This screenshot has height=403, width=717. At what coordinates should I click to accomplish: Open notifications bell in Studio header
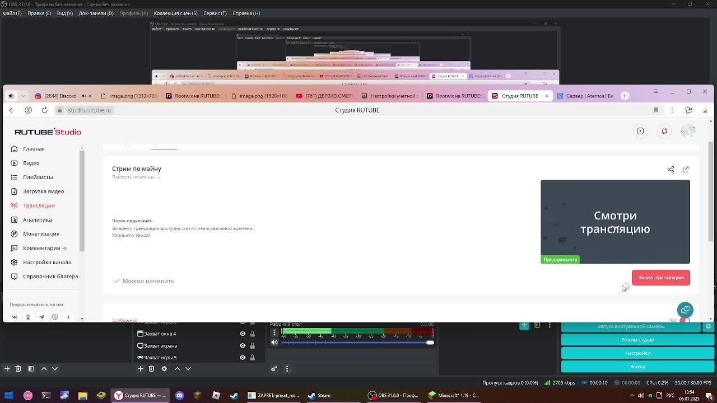coord(664,131)
